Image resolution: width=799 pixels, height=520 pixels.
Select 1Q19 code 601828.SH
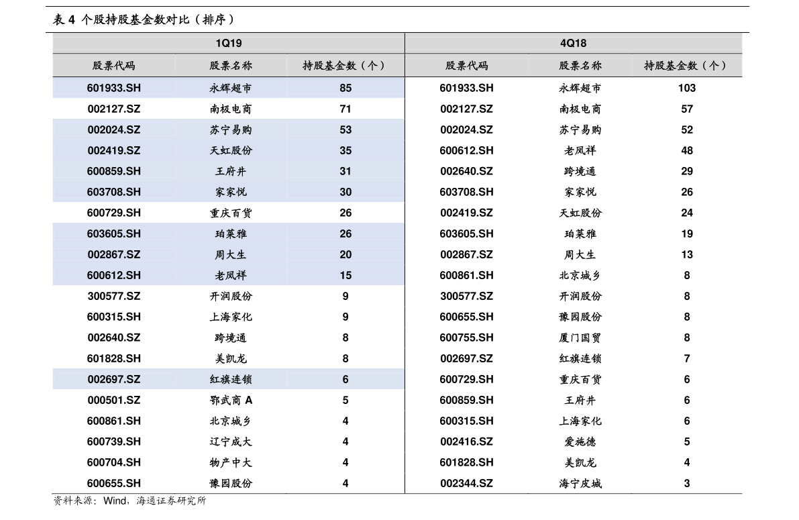[113, 359]
